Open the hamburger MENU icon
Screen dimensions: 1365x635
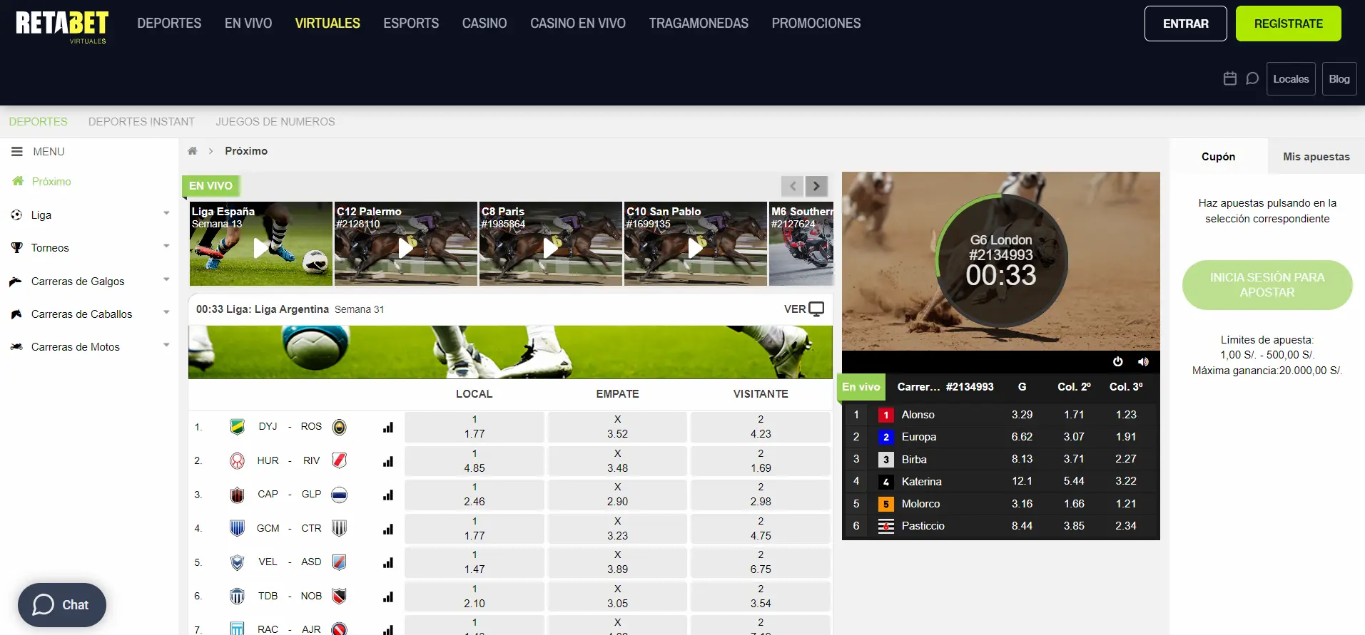(17, 152)
